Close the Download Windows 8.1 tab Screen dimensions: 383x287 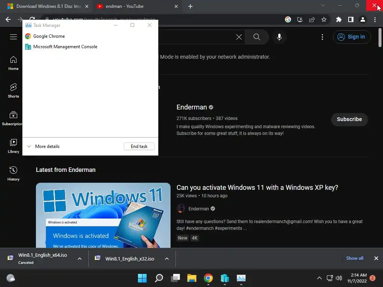(x=87, y=6)
